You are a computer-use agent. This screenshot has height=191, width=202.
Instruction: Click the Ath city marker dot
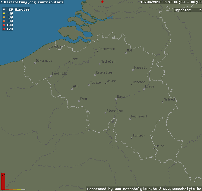point(72,89)
